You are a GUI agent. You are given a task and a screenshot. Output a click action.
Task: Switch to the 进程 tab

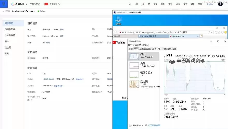click(130, 49)
